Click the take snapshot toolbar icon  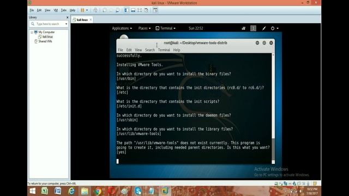tap(104, 10)
